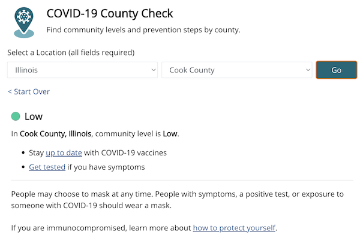Click the Low heading next to green circle
This screenshot has height=238, width=360.
34,117
